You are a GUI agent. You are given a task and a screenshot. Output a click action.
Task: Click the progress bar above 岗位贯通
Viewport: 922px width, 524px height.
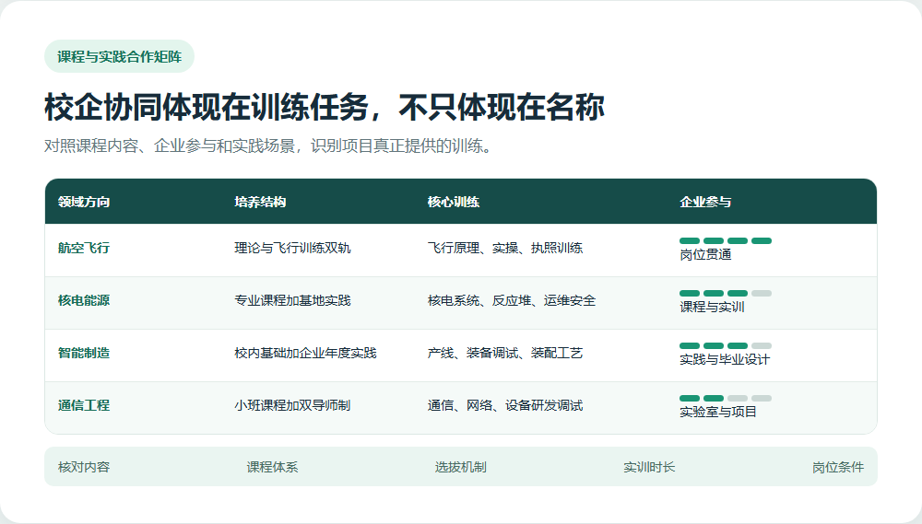click(x=726, y=241)
